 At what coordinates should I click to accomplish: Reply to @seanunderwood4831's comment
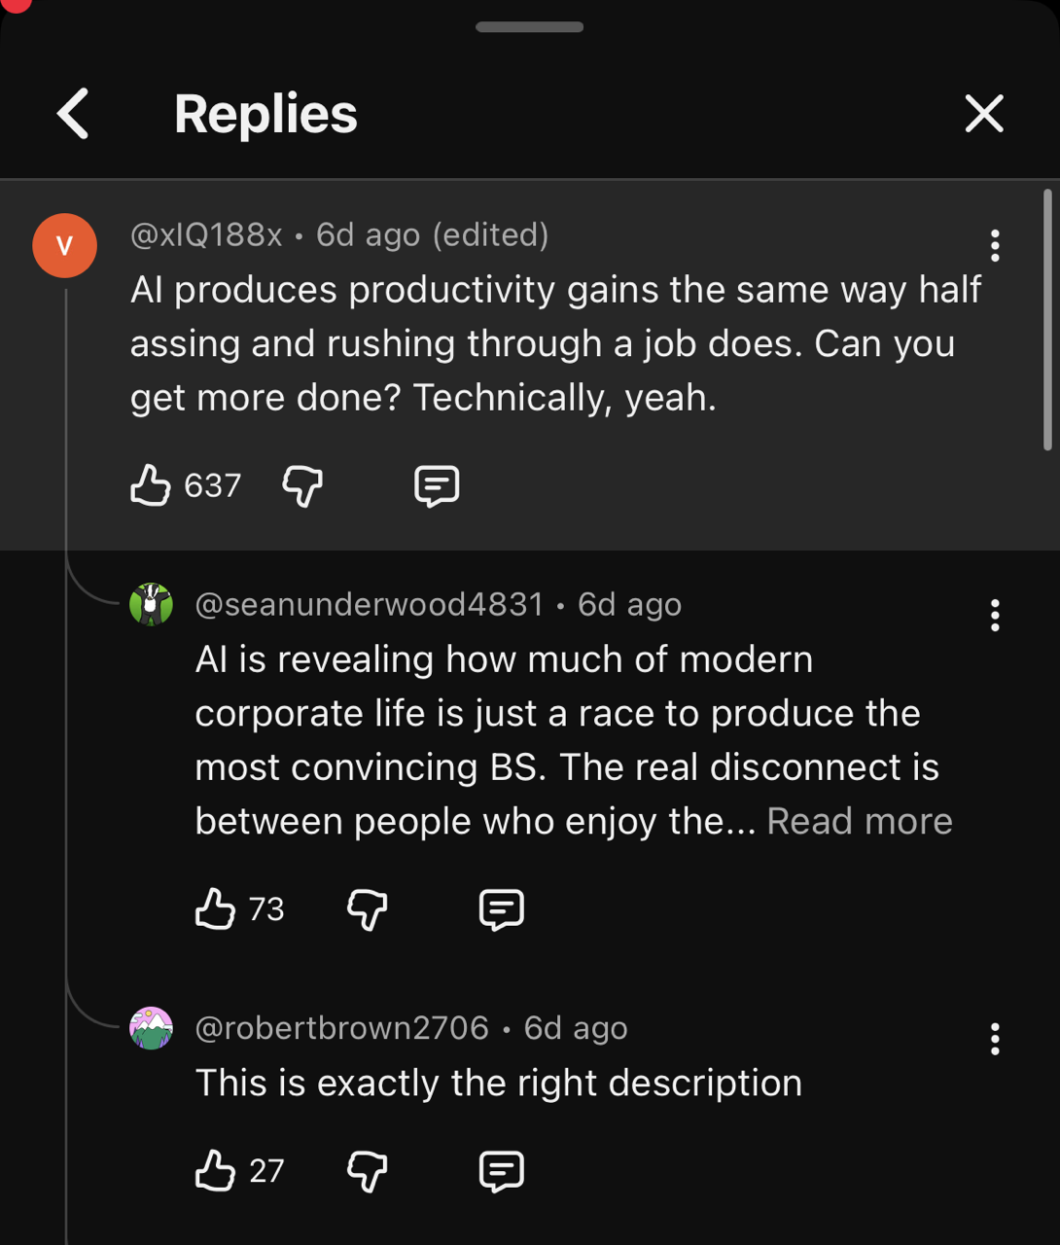tap(502, 908)
